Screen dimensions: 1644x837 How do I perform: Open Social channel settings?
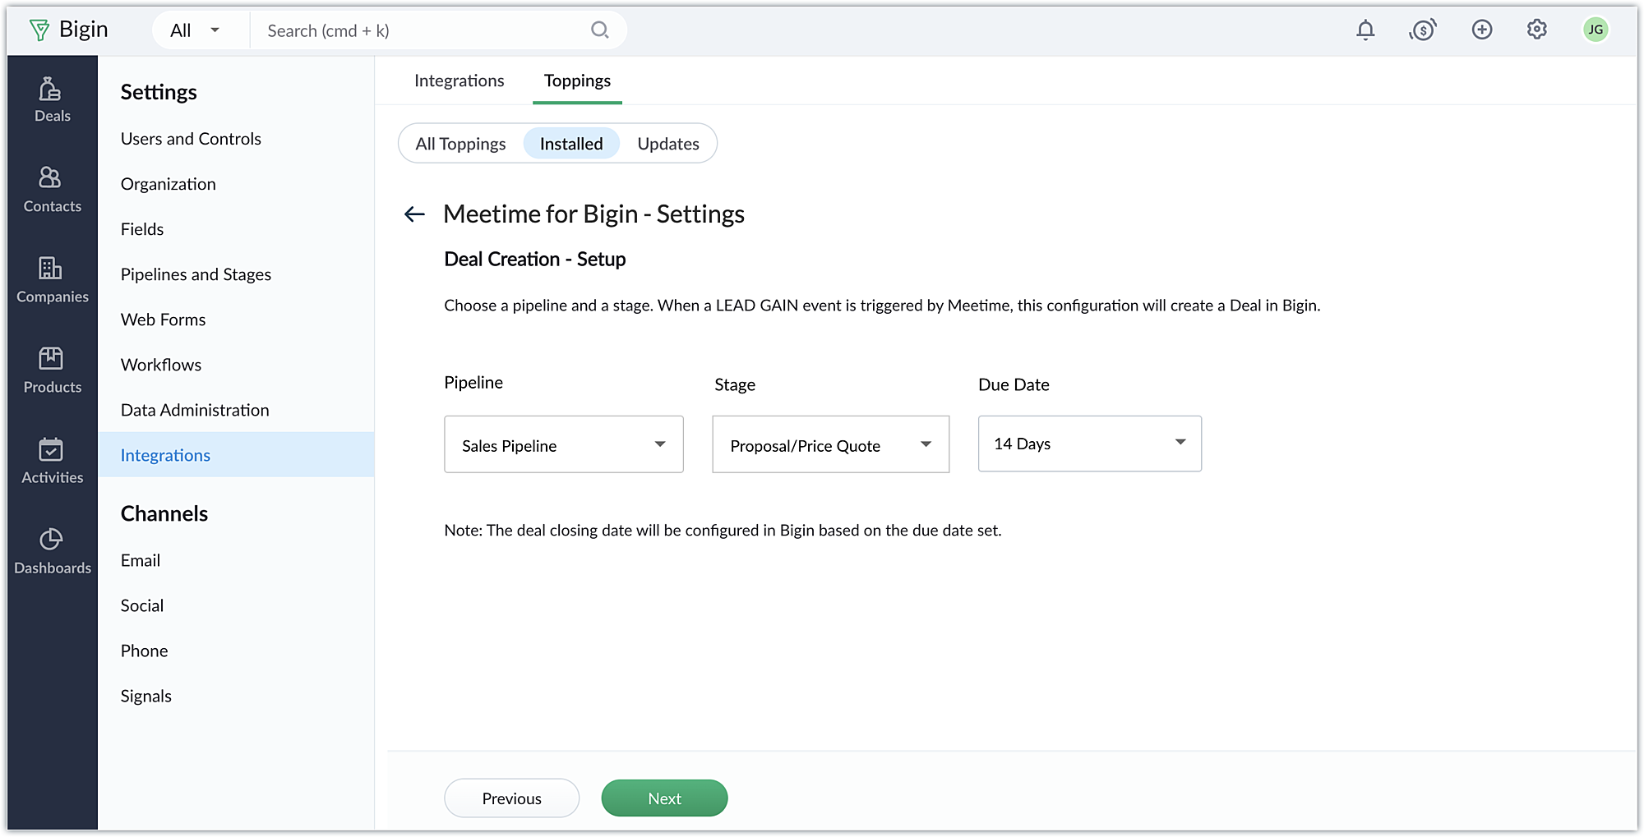tap(142, 605)
